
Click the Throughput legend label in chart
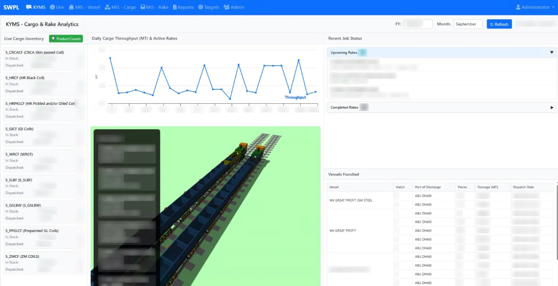[295, 97]
